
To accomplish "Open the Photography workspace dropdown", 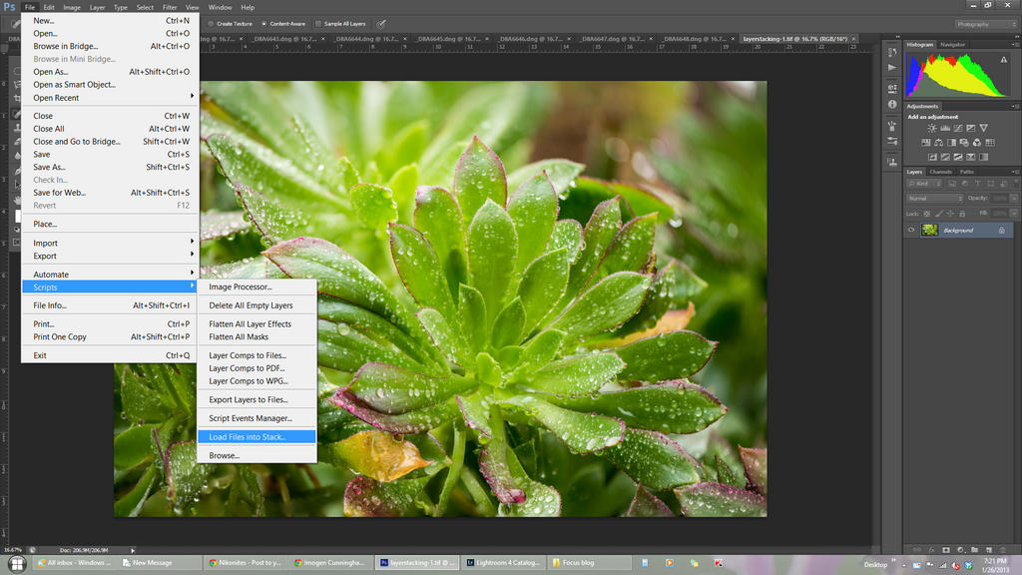I will (x=986, y=24).
